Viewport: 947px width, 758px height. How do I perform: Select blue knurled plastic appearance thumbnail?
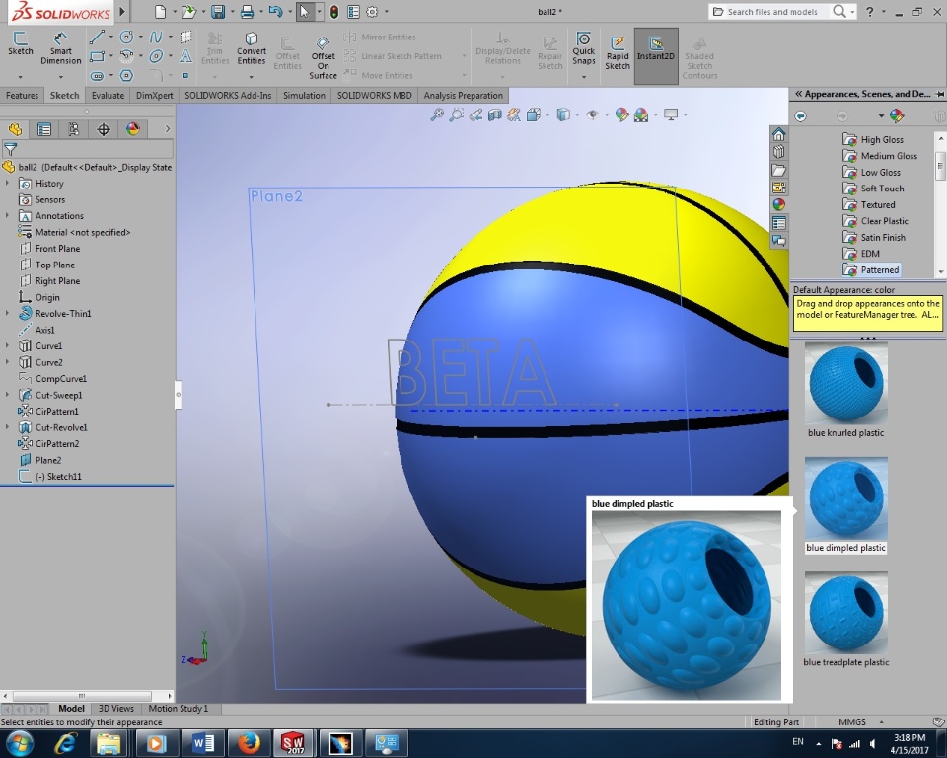click(x=845, y=382)
